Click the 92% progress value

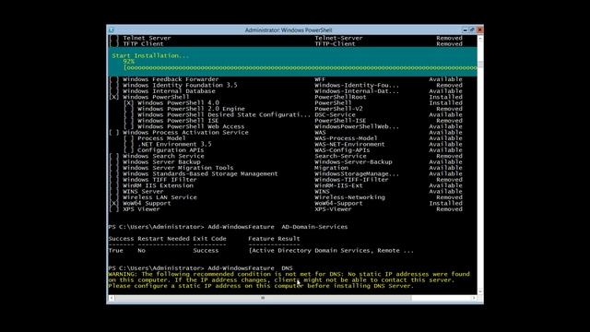(x=128, y=62)
